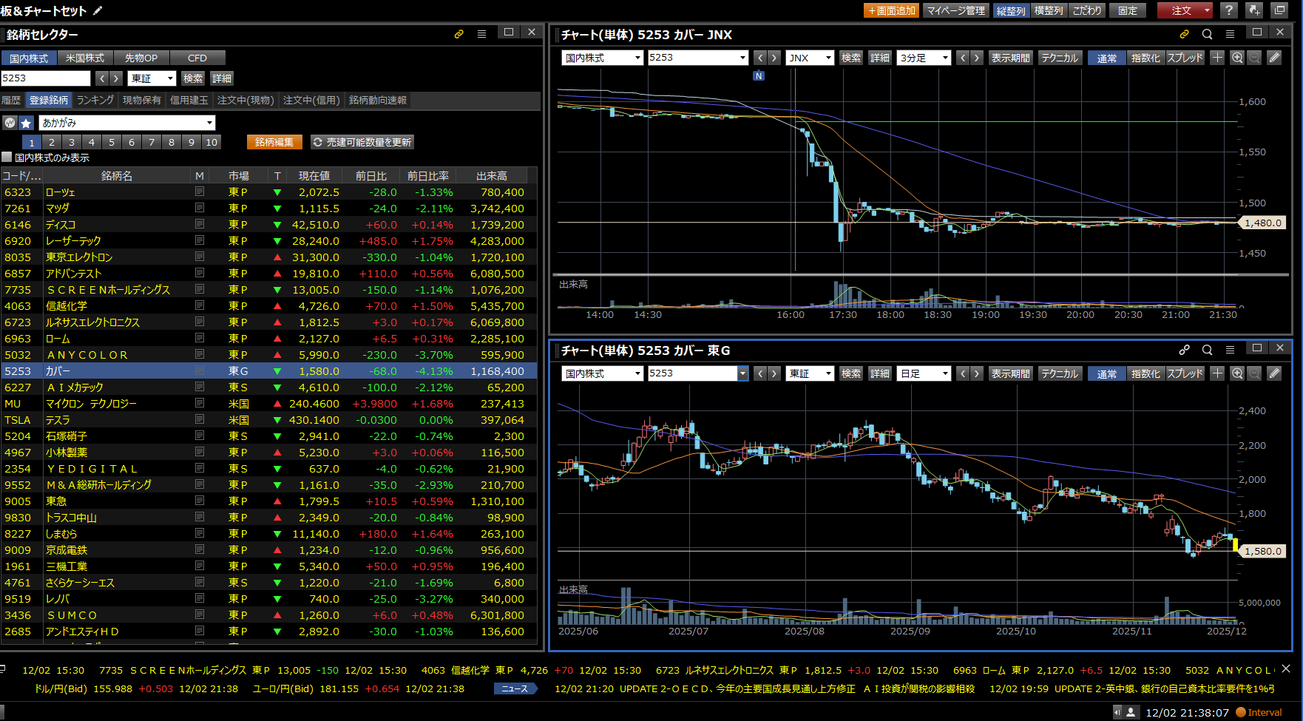
Task: Click the link chain icon in 銘柄セレクター header
Action: 459,34
